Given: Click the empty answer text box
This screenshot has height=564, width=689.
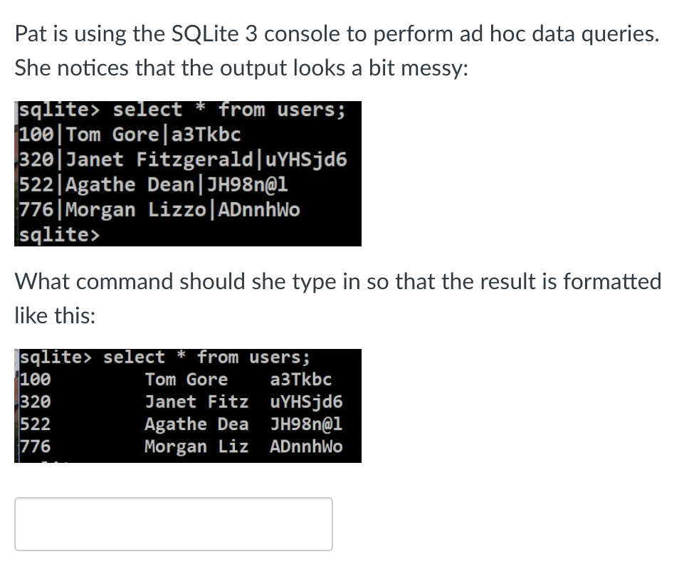Looking at the screenshot, I should click(x=174, y=523).
